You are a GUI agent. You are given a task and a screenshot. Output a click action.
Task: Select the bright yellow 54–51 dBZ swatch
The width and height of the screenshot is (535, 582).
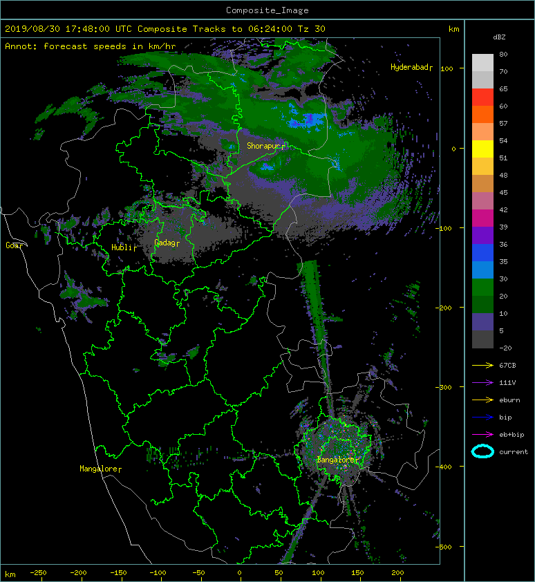coord(482,149)
